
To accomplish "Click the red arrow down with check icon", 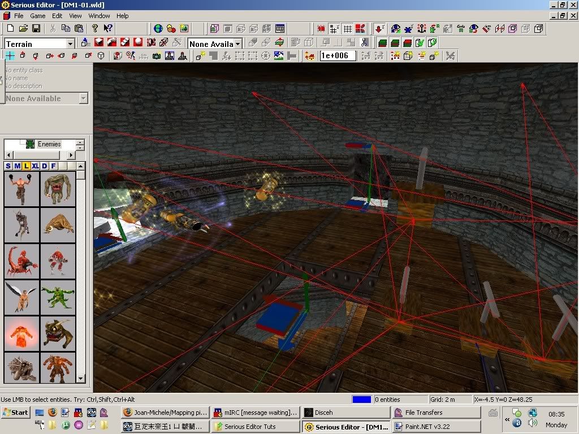I will tap(379, 28).
